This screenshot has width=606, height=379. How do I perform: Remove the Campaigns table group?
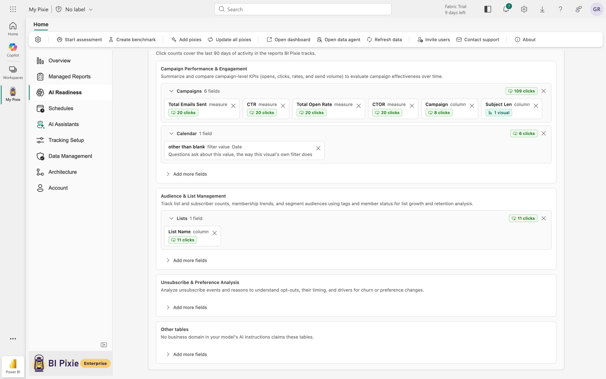tap(544, 91)
